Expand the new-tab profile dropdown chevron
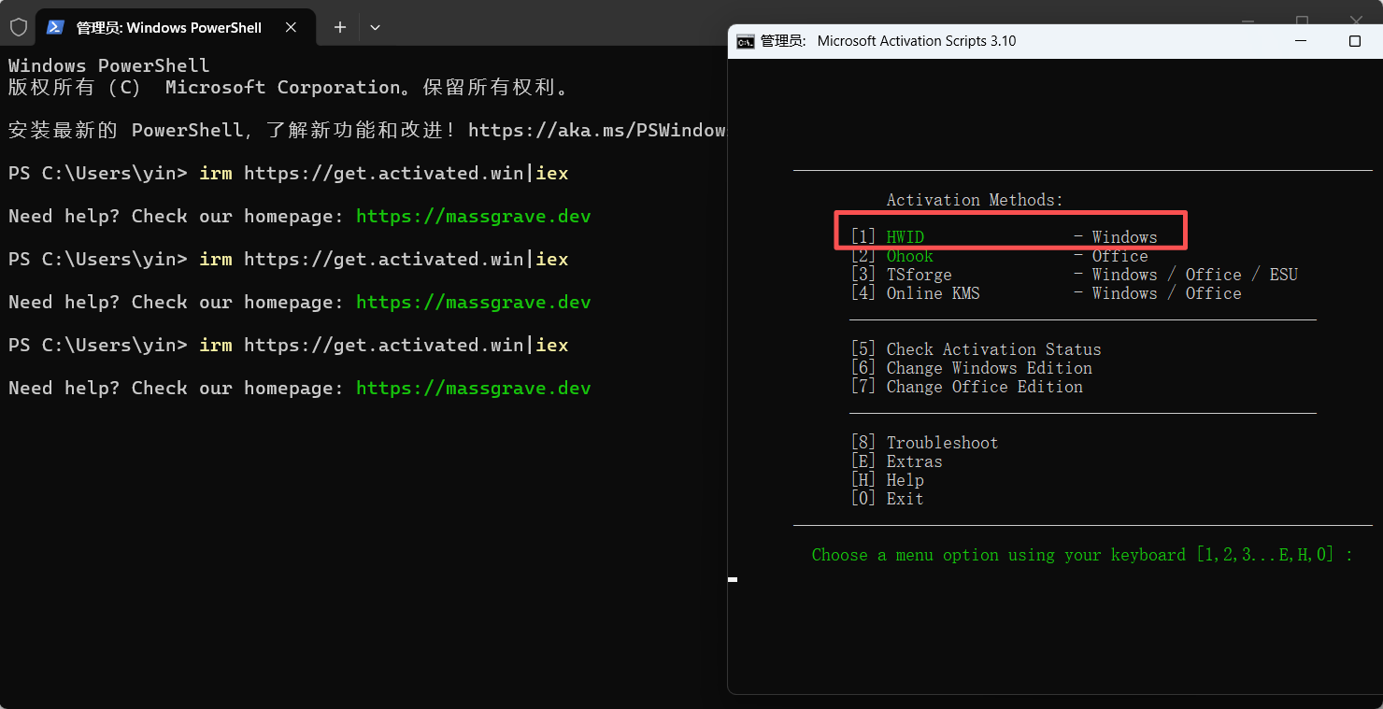This screenshot has height=709, width=1383. coord(375,27)
